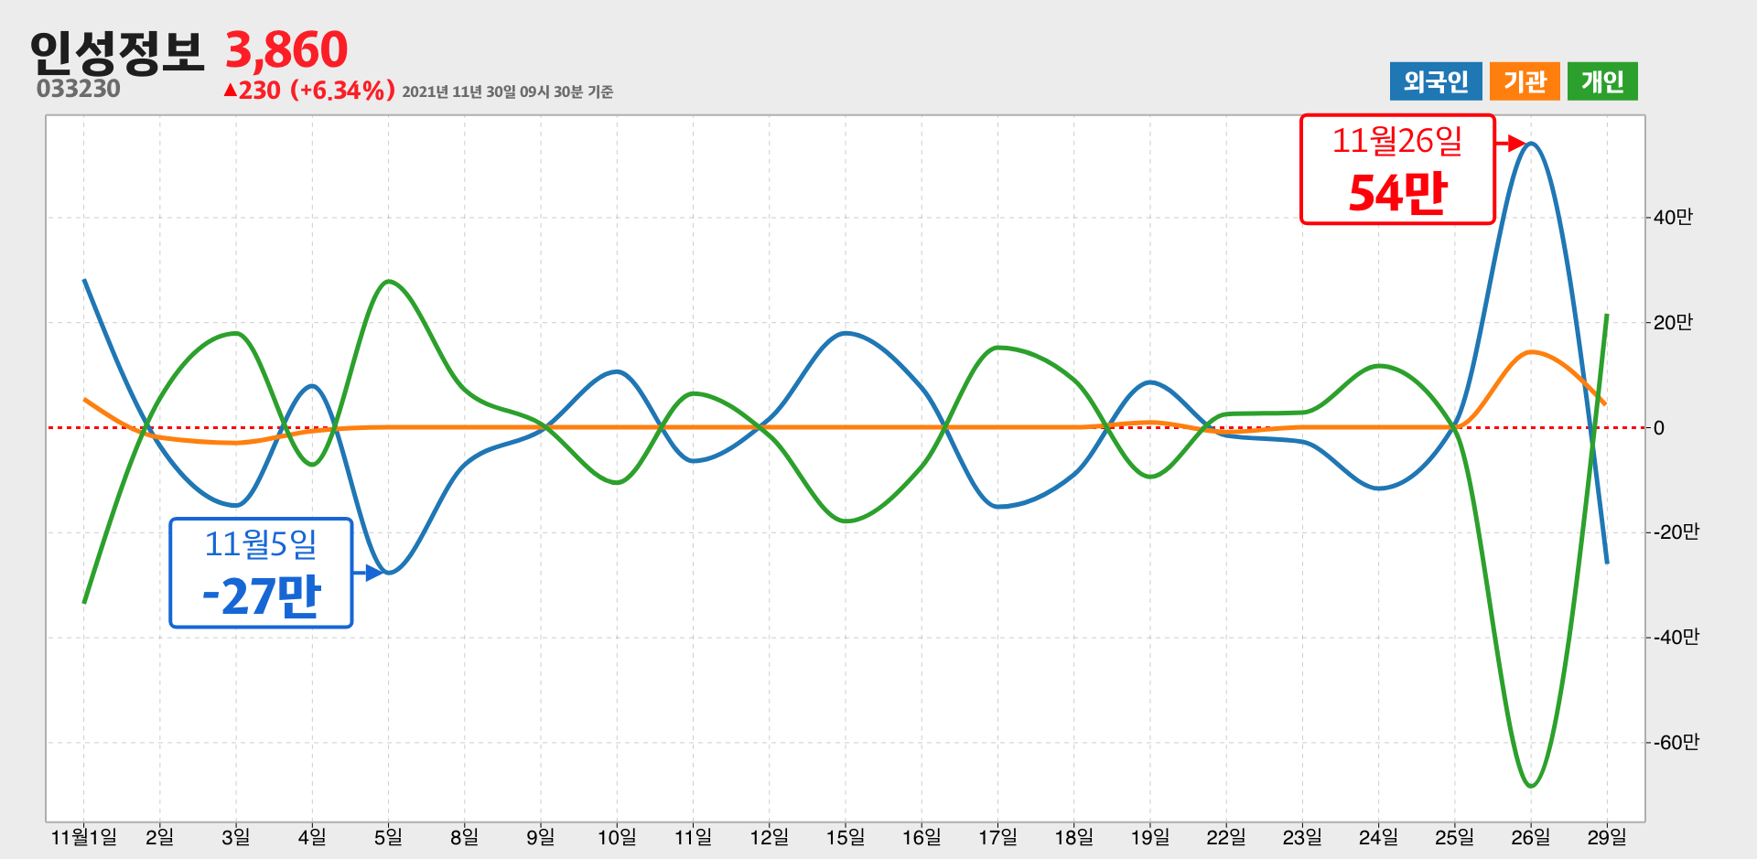The height and width of the screenshot is (859, 1757).
Task: Click the 19일 x-axis label
Action: pyautogui.click(x=1150, y=837)
